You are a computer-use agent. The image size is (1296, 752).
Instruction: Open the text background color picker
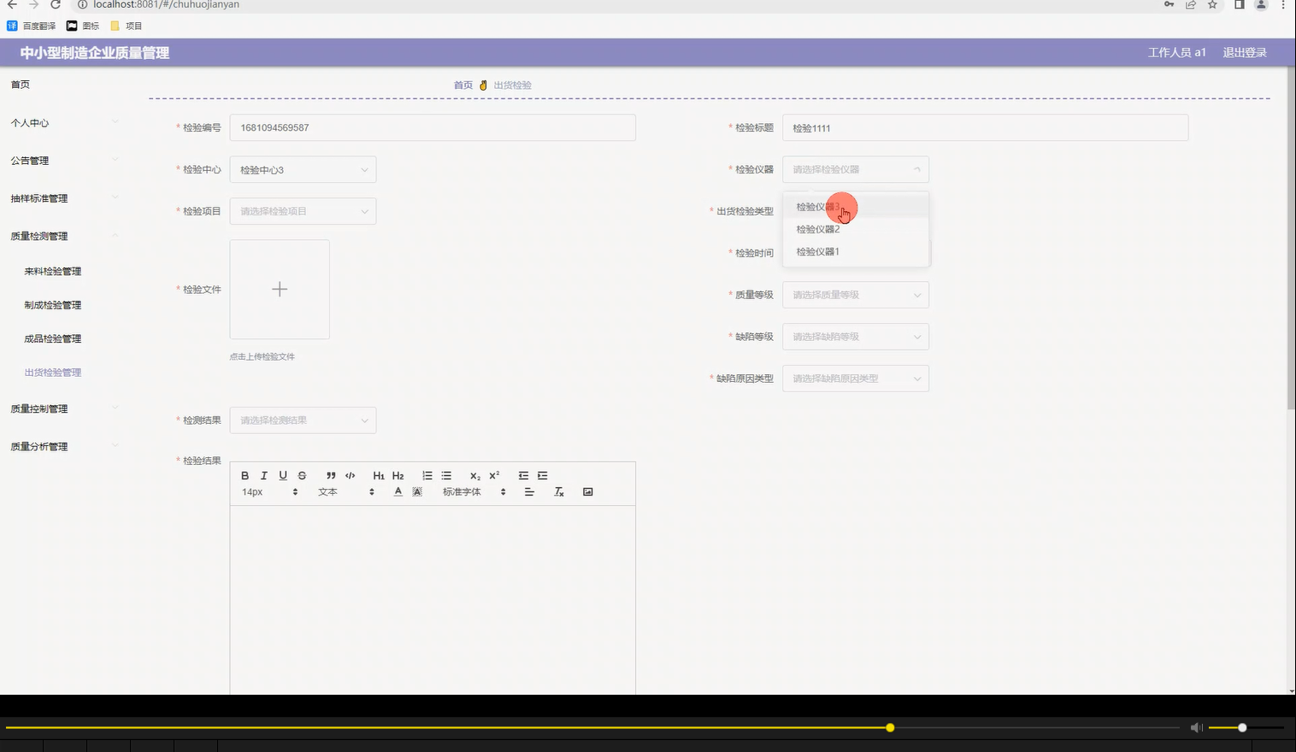coord(417,491)
